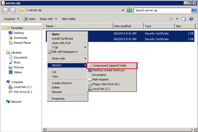
Task: Open the Help question mark icon
Action: [191, 19]
